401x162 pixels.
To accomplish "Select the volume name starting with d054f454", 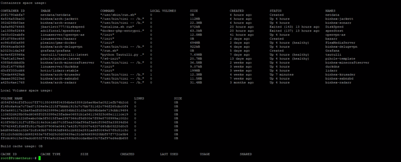I will 65,102.
